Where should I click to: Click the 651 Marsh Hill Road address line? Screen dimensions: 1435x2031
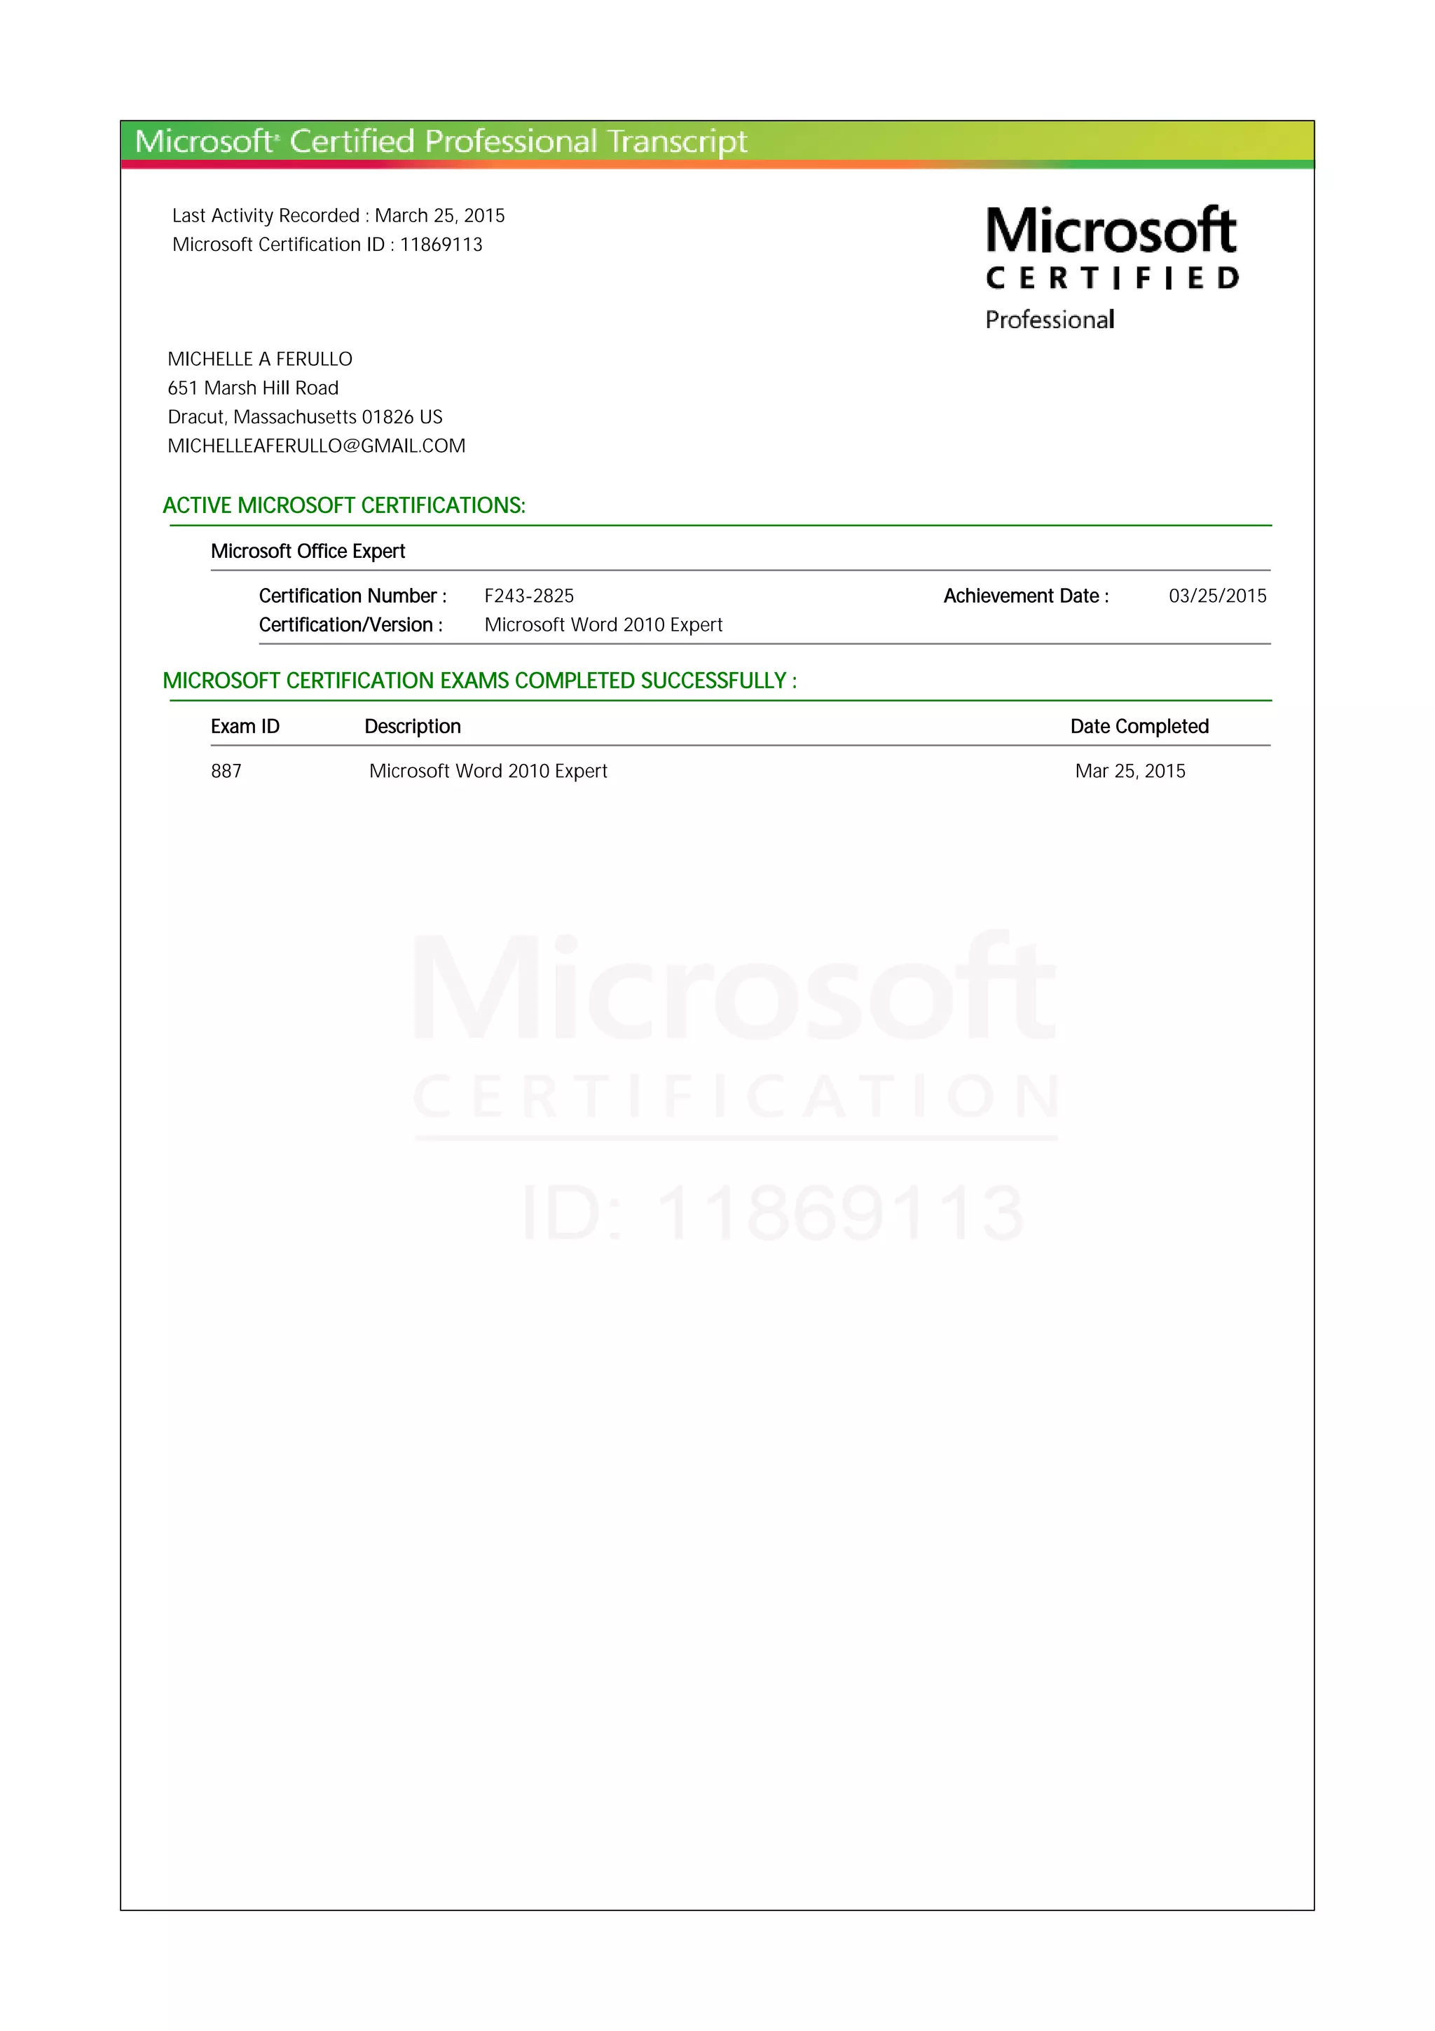pyautogui.click(x=253, y=388)
